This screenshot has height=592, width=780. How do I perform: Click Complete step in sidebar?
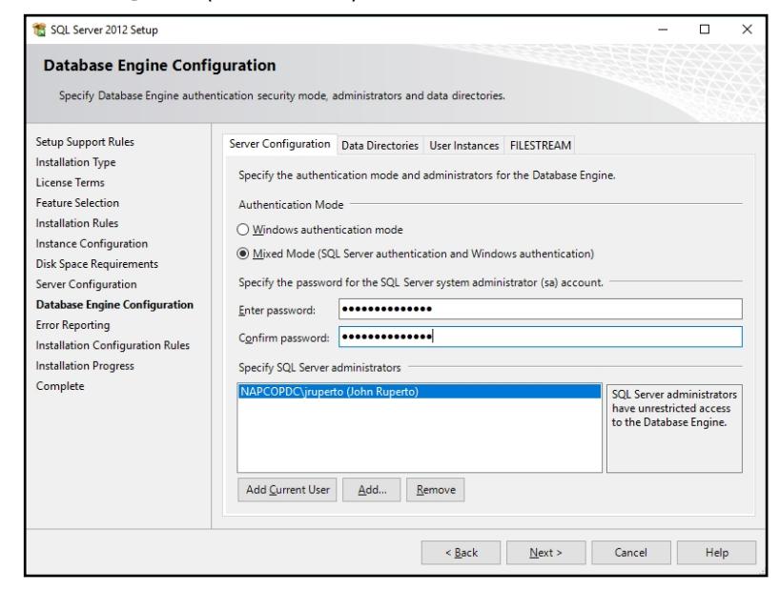click(x=60, y=386)
